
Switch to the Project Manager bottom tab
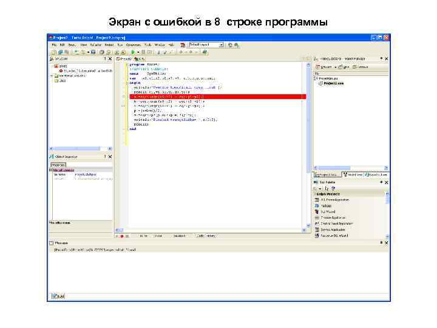pos(328,175)
